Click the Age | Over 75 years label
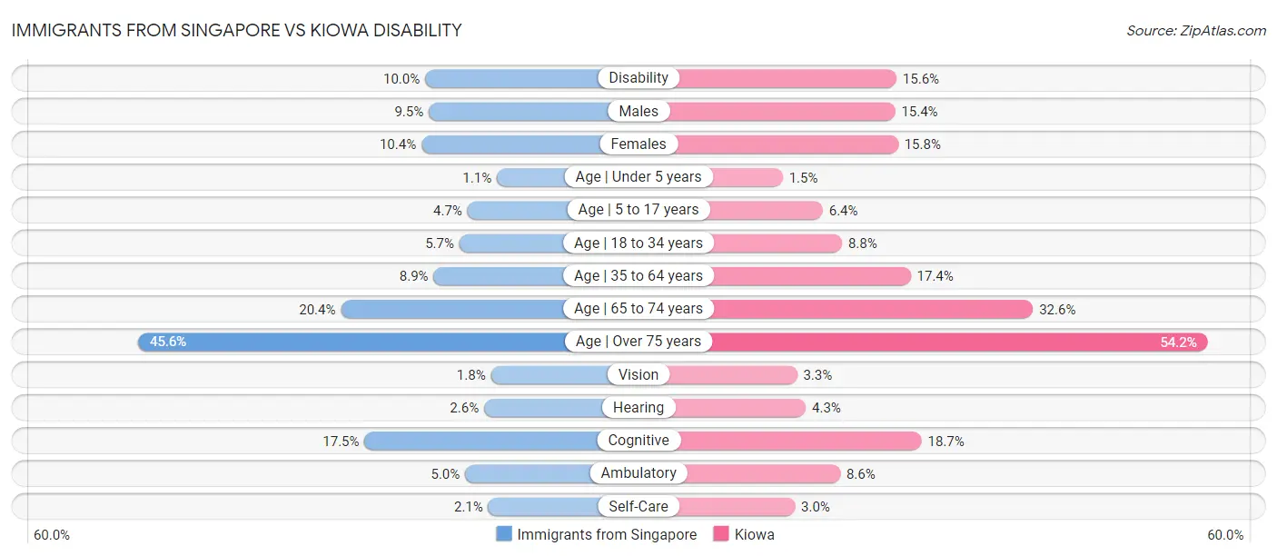The image size is (1277, 556). [x=638, y=342]
